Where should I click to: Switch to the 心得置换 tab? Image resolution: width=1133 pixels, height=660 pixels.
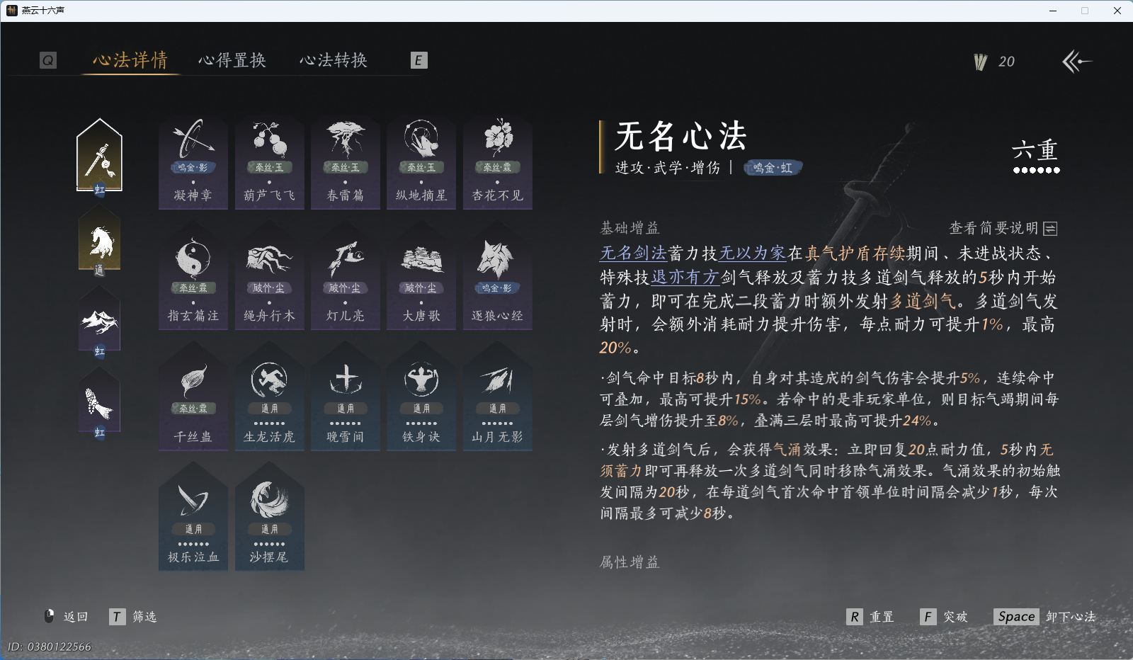tap(233, 60)
